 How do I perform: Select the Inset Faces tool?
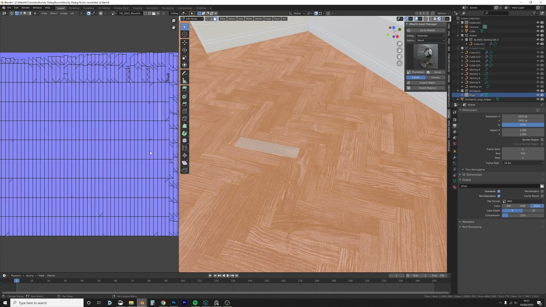(185, 96)
